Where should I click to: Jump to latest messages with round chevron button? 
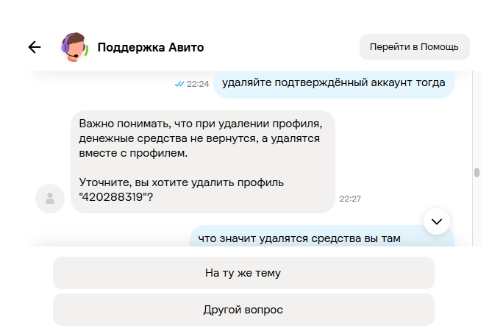pyautogui.click(x=437, y=221)
